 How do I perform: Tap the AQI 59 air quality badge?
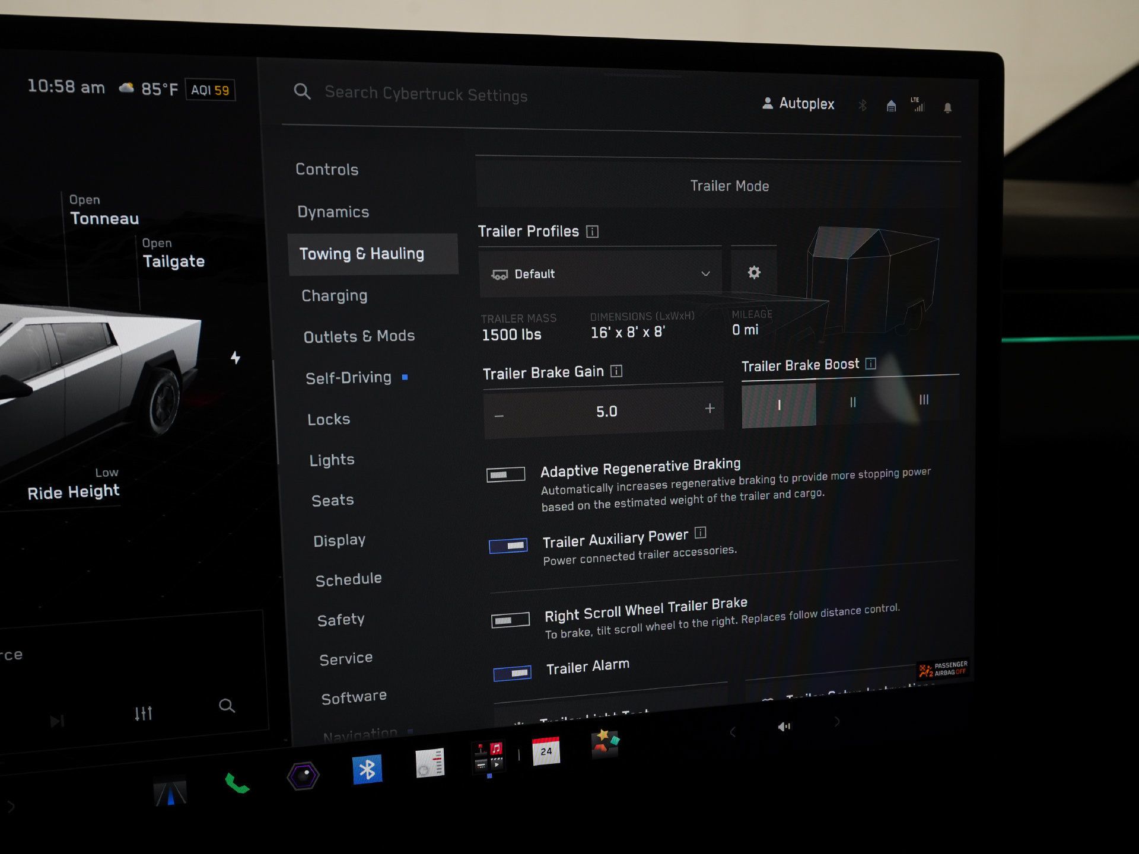tap(210, 90)
